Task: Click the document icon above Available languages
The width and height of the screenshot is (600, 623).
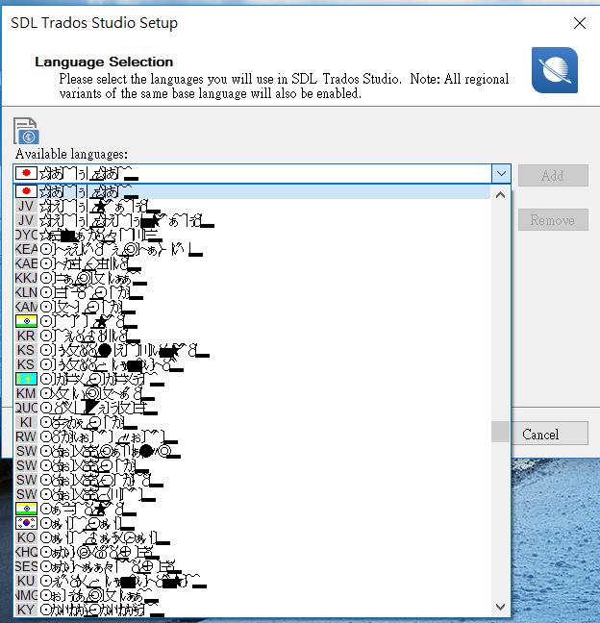Action: click(x=26, y=131)
